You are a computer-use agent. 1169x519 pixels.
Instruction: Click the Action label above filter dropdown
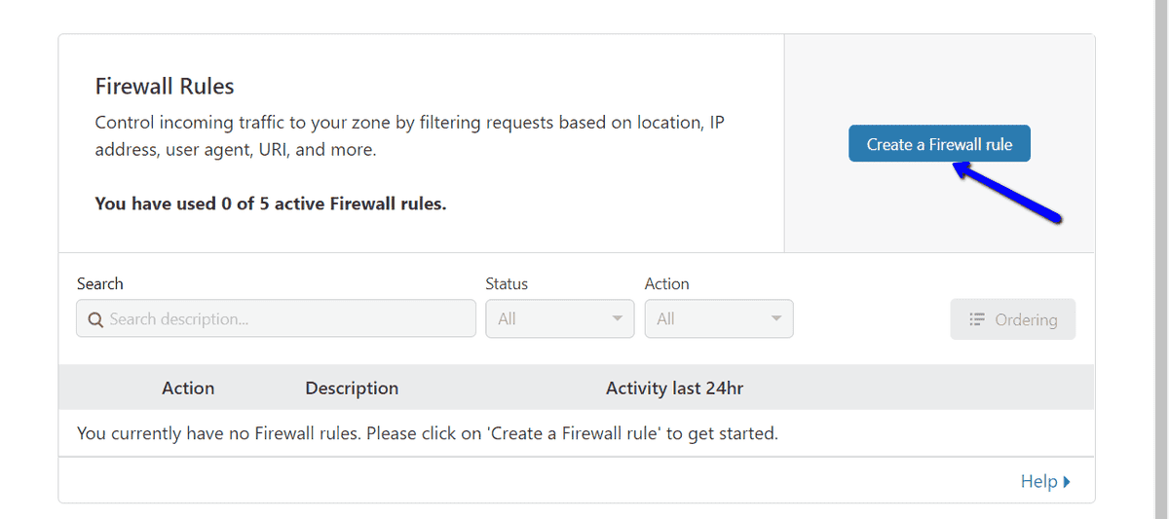(667, 283)
